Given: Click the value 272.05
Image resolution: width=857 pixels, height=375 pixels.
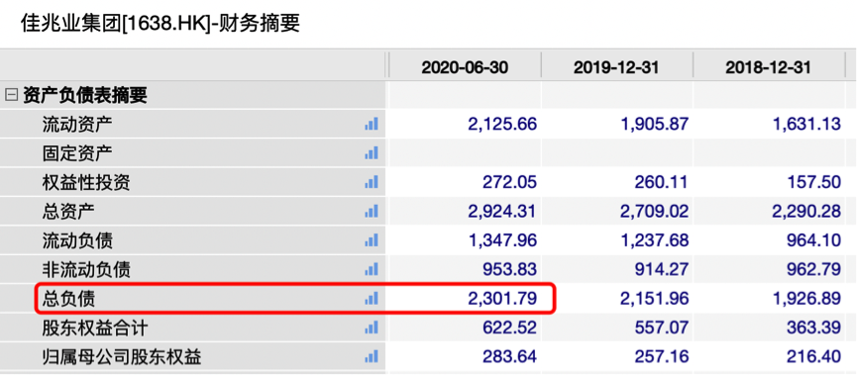Looking at the screenshot, I should pos(509,182).
